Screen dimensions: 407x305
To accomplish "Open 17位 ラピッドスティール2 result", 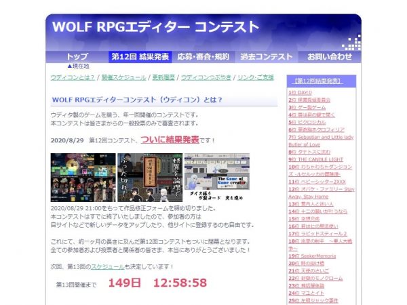I will pyautogui.click(x=317, y=234).
